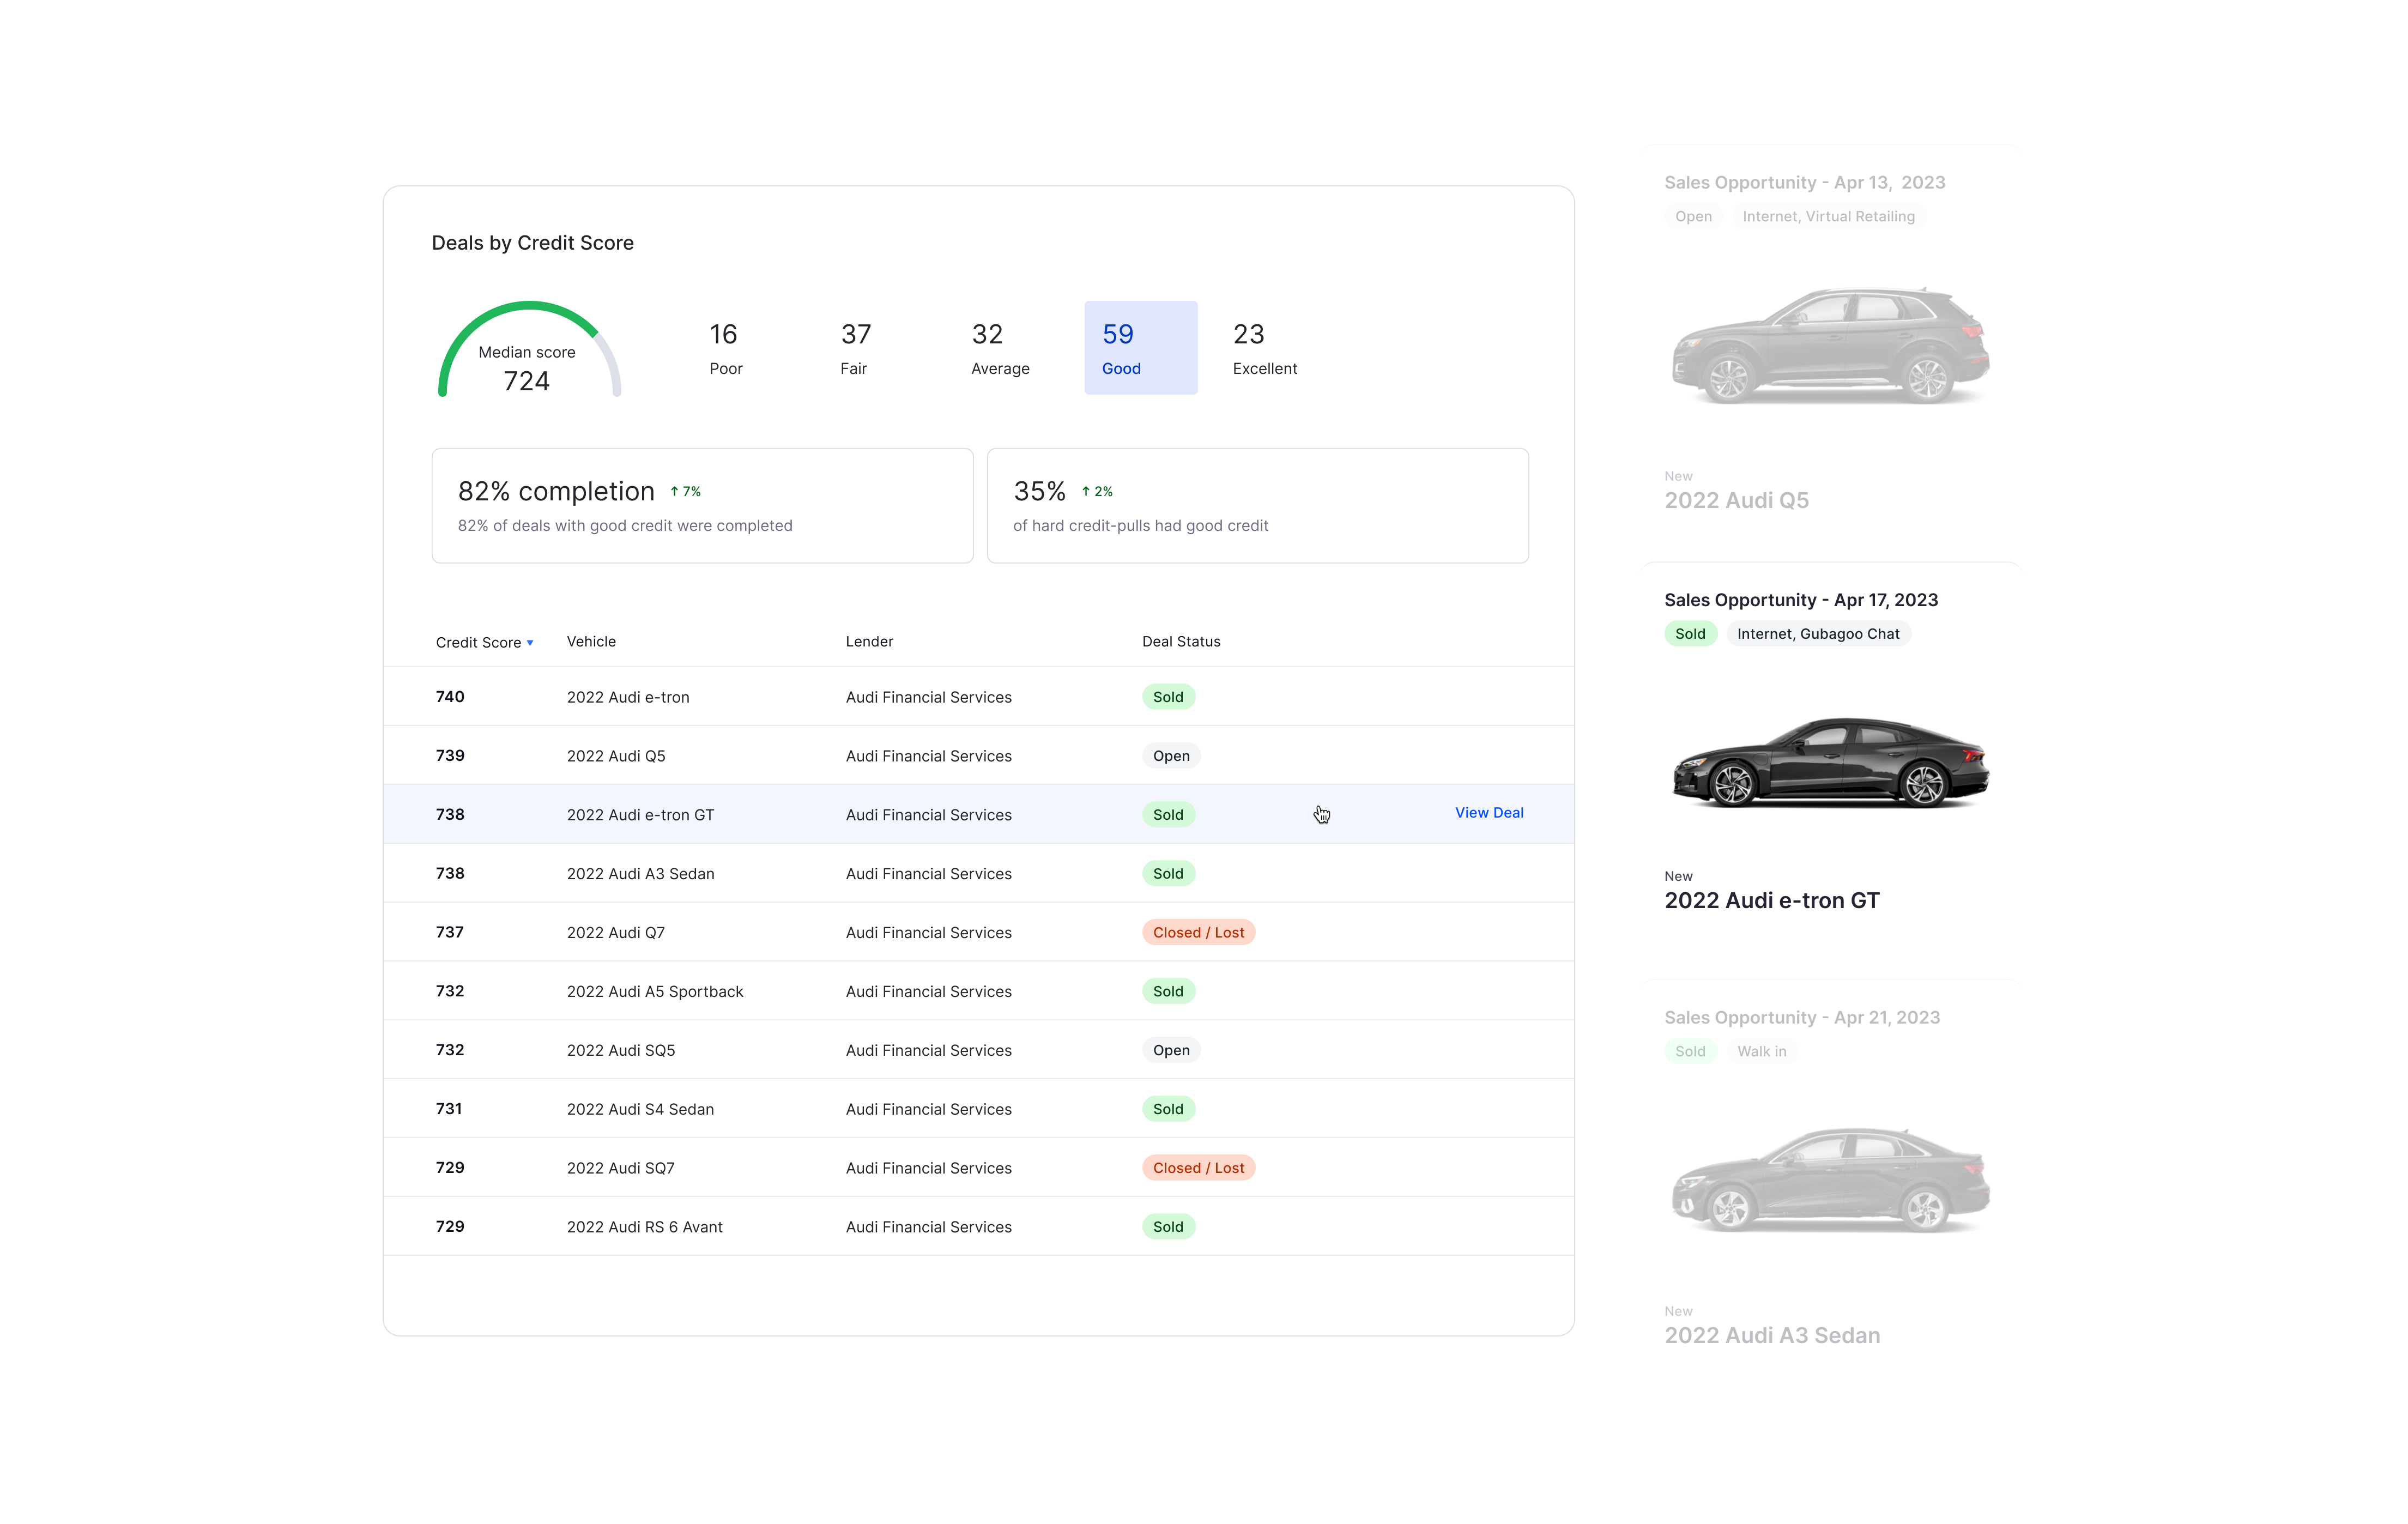Click the Audi Q5 car thumbnail image
Screen dimensions: 2408x1524
(x=1831, y=345)
